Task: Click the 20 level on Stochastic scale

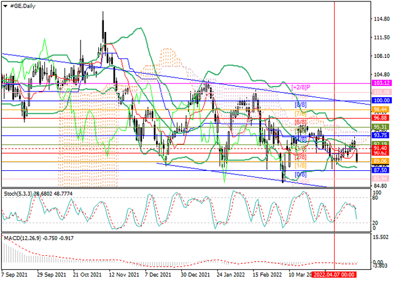Action: point(375,223)
